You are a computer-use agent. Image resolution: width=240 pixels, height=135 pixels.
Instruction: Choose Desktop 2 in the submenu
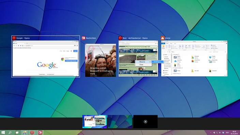[157, 62]
